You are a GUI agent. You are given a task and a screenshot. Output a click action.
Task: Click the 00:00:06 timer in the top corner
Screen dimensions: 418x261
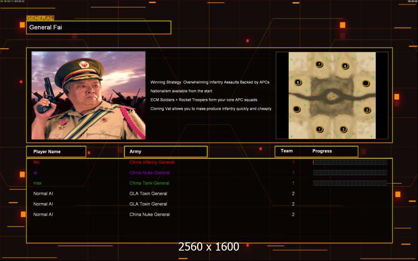click(412, 1)
